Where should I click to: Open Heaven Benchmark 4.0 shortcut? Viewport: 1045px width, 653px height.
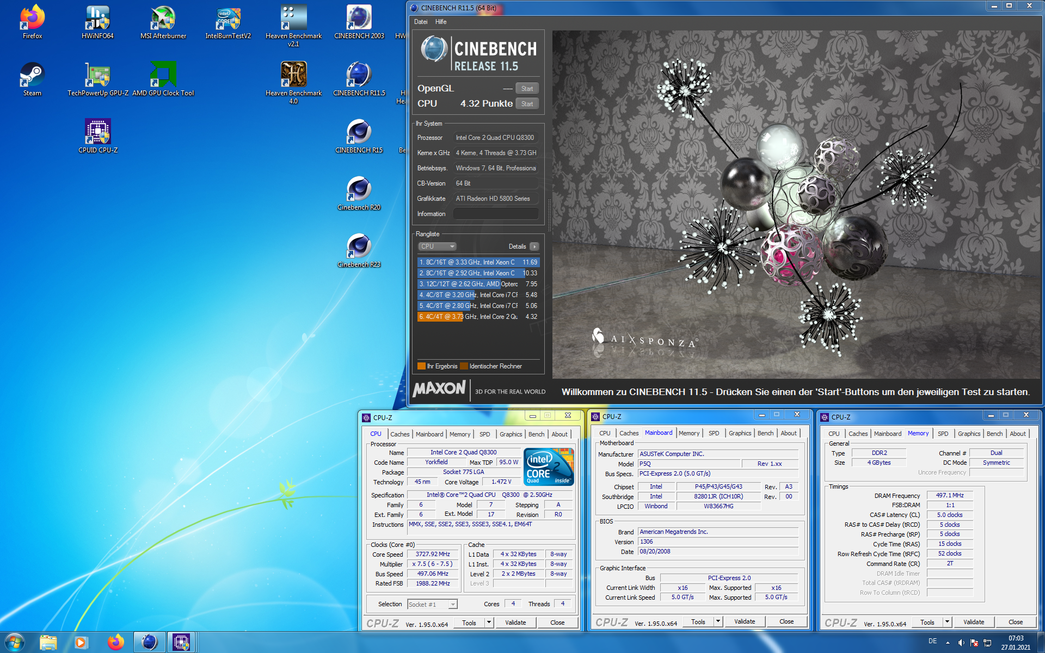[x=294, y=83]
